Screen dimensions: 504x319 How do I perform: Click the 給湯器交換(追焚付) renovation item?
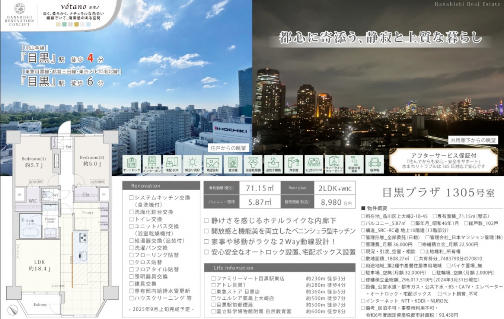click(157, 241)
